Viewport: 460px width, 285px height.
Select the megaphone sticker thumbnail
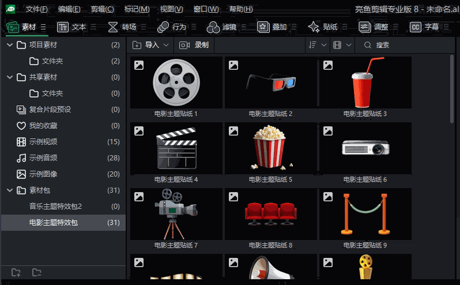(x=271, y=267)
